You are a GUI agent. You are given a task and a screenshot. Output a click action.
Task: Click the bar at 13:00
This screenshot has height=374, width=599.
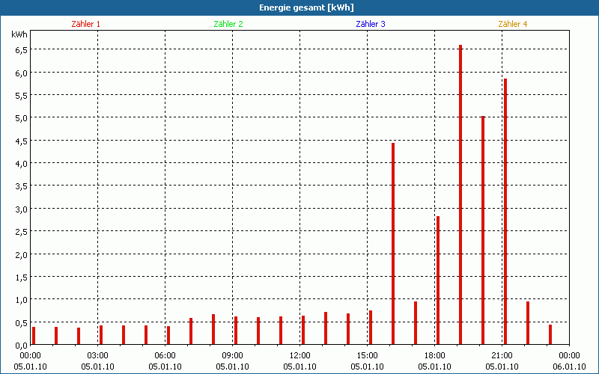[x=326, y=328]
